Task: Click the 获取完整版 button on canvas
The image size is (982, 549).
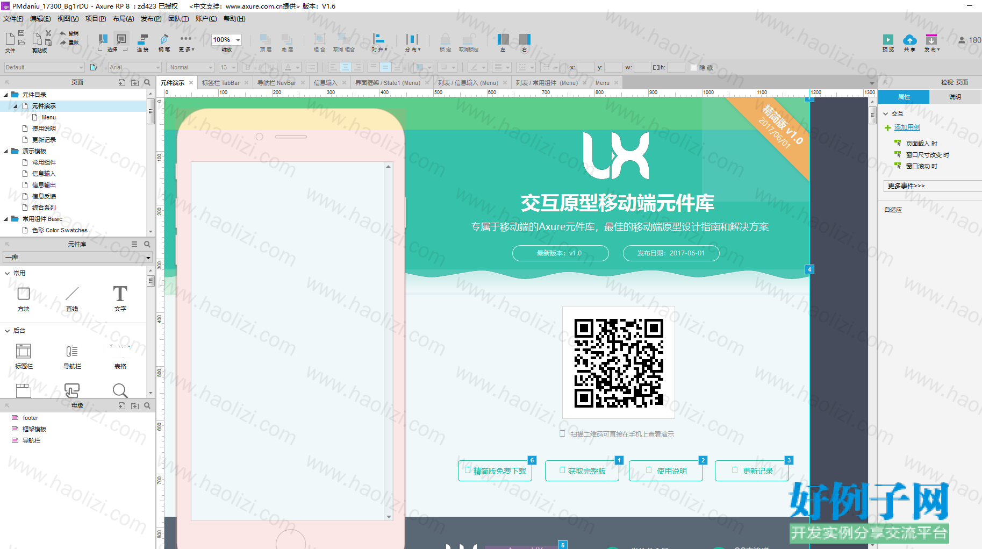Action: 582,471
